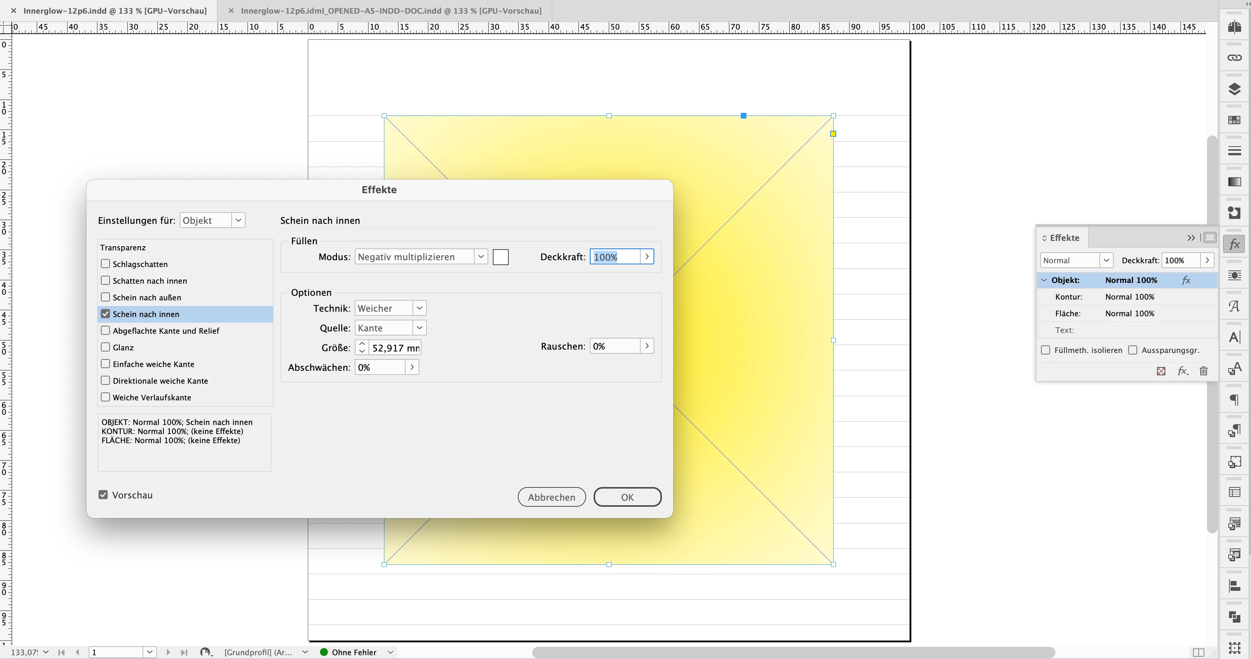Image resolution: width=1251 pixels, height=659 pixels.
Task: Confirm the dialog with OK
Action: tap(627, 497)
